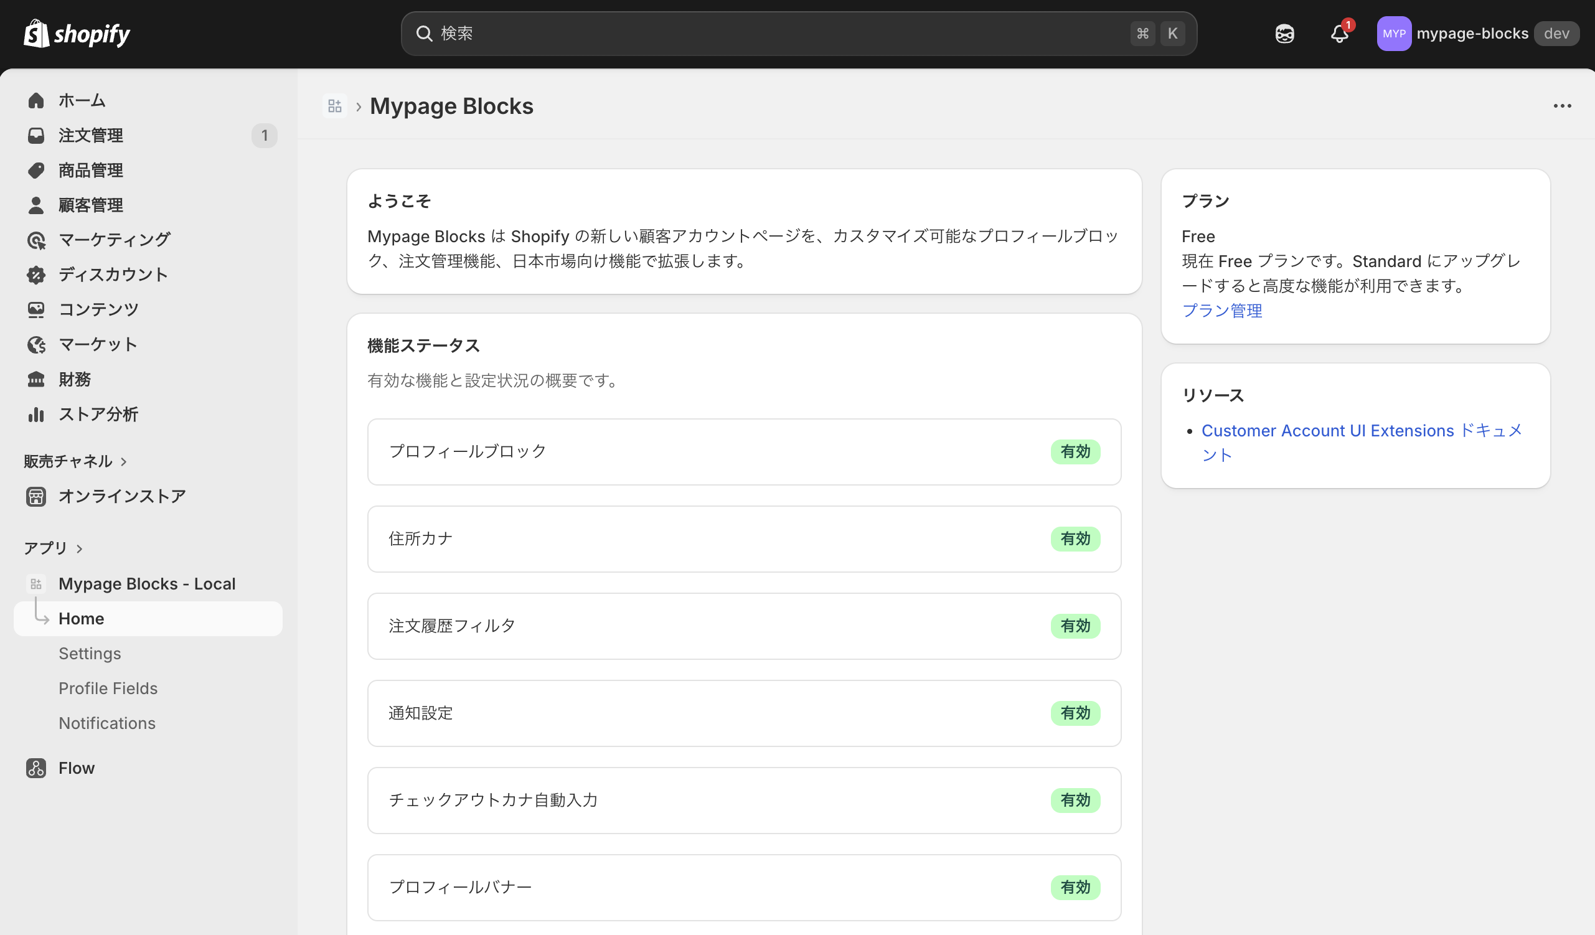Click the Mypage Blocks - Local app icon

pyautogui.click(x=36, y=584)
